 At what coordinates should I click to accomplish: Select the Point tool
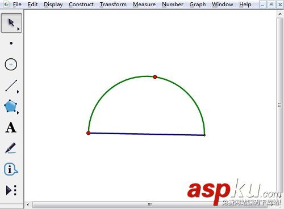11,43
